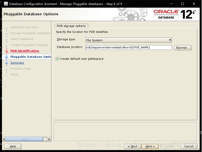Viewport: 202px width, 152px height.
Task: Toggle Create default user tablespace checkbox
Action: click(x=57, y=59)
